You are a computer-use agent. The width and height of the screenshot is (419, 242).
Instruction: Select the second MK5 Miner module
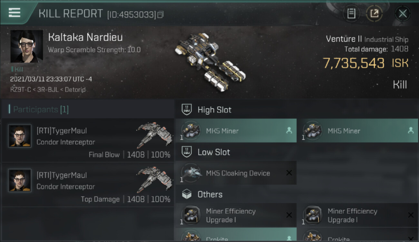(x=357, y=131)
